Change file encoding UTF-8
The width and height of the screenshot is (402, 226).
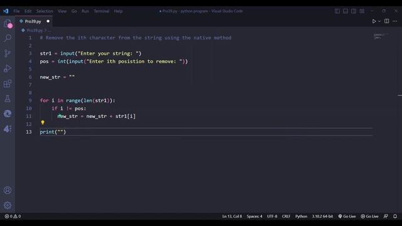coord(272,216)
